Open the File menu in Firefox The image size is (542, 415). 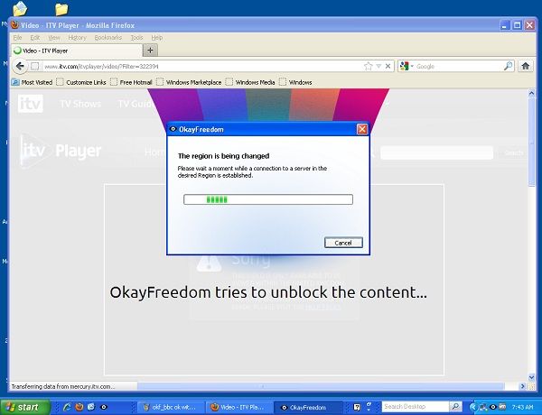click(17, 38)
